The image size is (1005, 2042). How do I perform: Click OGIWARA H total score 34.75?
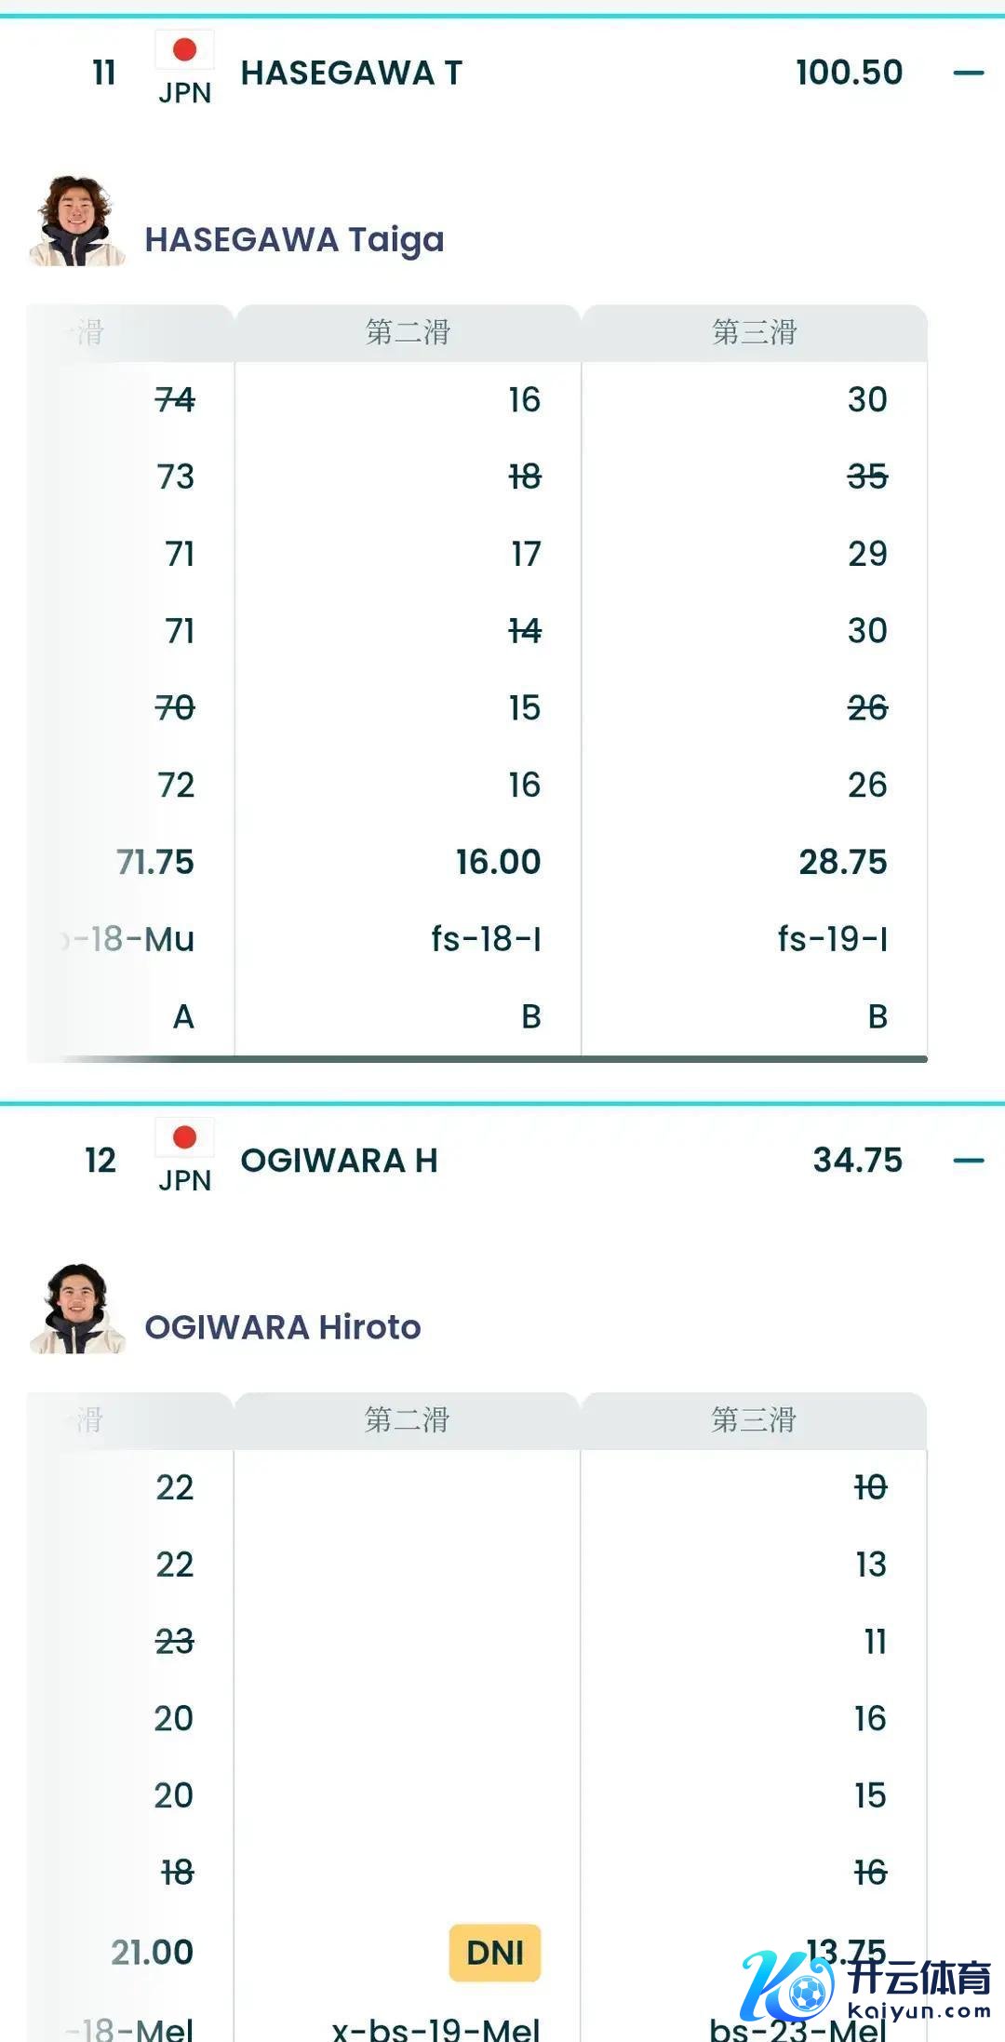pos(857,1161)
